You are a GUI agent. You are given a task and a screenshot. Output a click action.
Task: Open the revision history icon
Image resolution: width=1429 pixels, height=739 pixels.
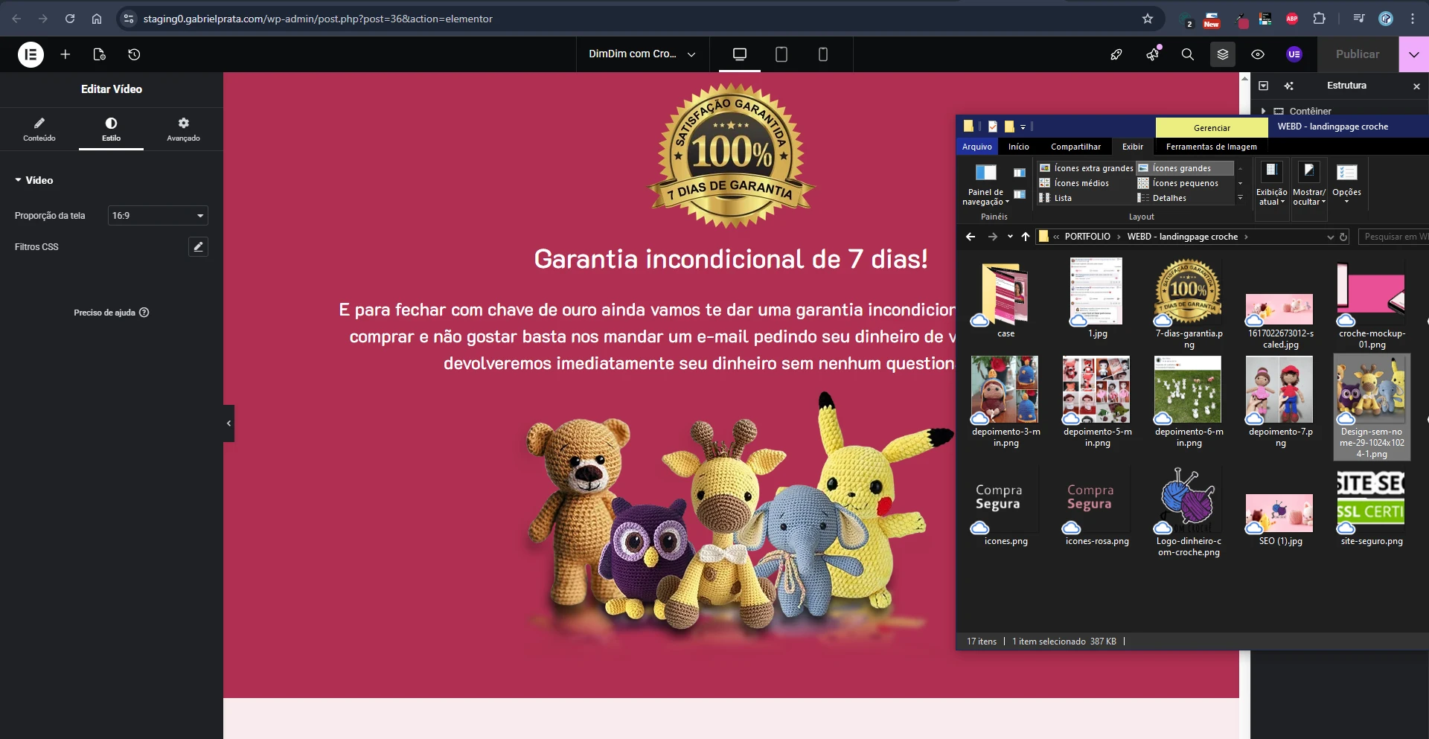(x=134, y=54)
